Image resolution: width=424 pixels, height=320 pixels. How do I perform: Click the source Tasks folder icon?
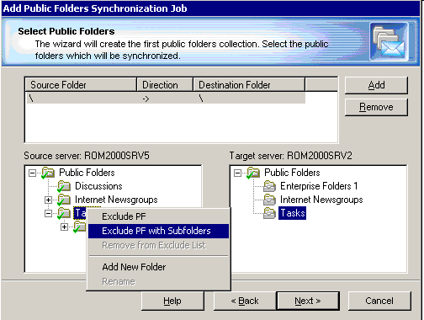click(x=64, y=213)
